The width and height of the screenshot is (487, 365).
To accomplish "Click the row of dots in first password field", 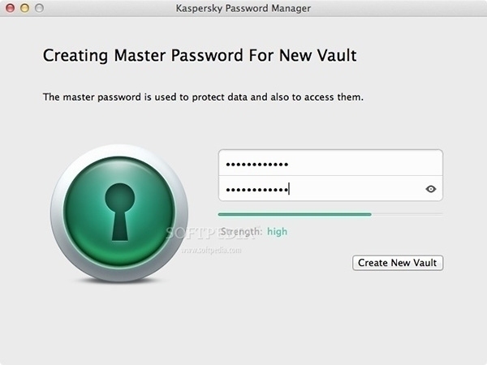I will pyautogui.click(x=256, y=164).
